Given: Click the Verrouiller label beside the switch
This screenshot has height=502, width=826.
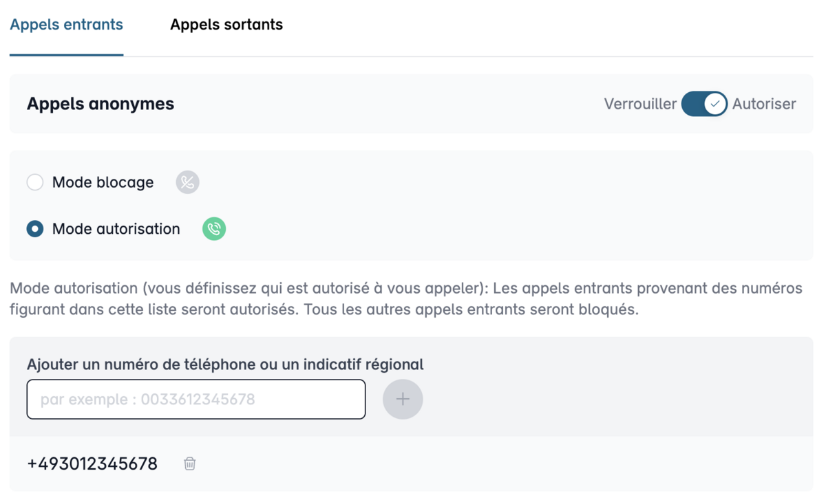Looking at the screenshot, I should coord(640,104).
